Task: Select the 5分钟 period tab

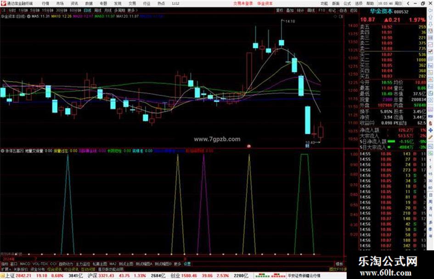Action: [35, 11]
